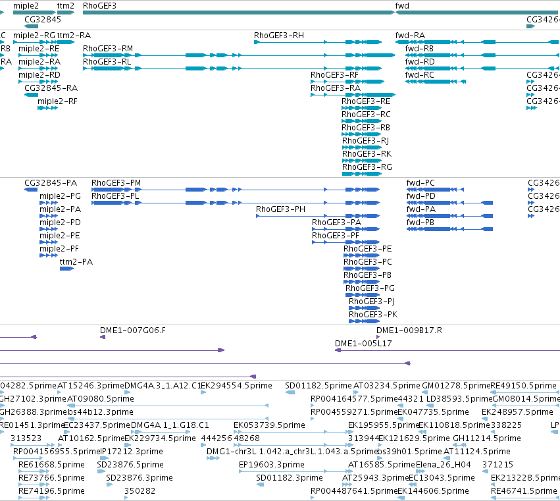Click protein CG32845-PA label

pos(51,183)
